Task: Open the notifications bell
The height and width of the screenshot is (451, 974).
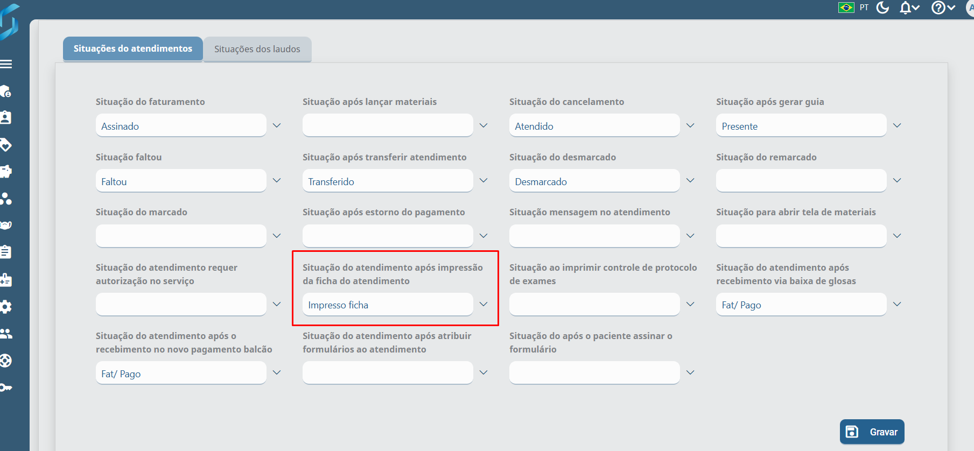Action: [909, 8]
